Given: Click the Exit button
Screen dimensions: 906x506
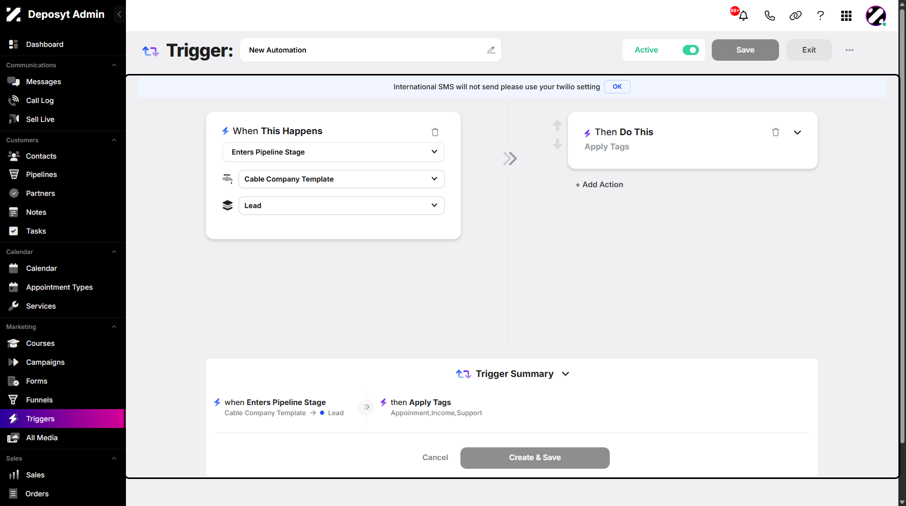Looking at the screenshot, I should [809, 50].
